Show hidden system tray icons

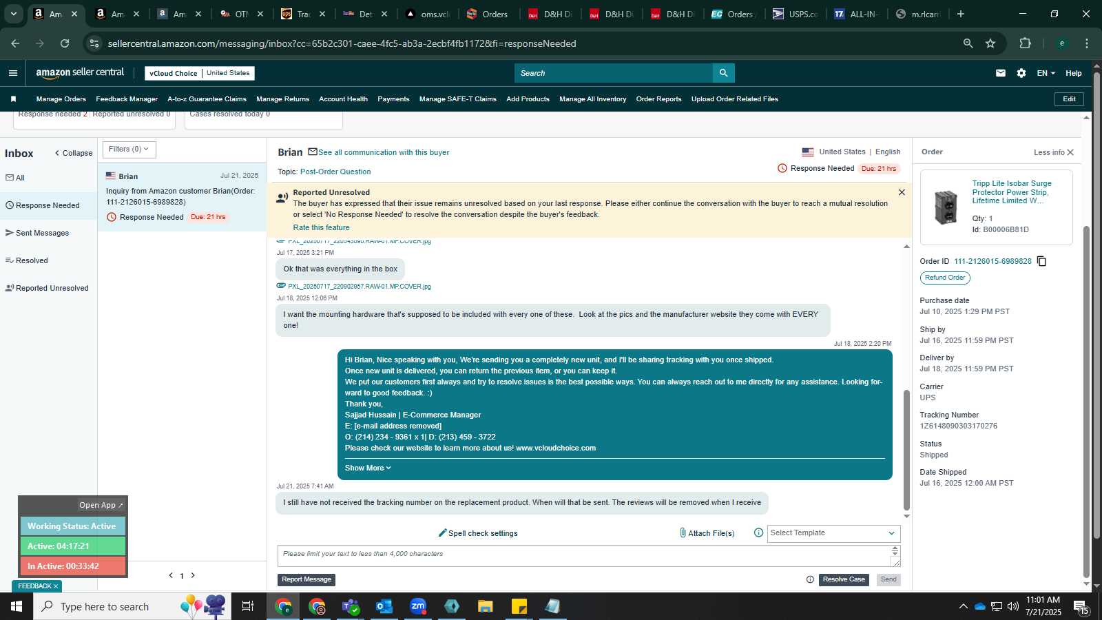click(x=963, y=606)
